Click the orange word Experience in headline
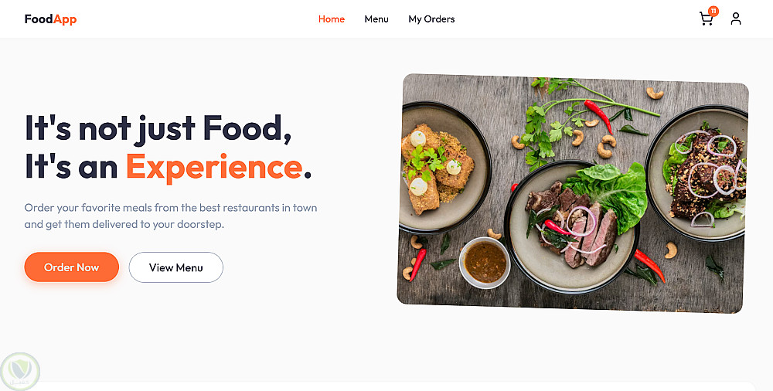 [x=214, y=167]
